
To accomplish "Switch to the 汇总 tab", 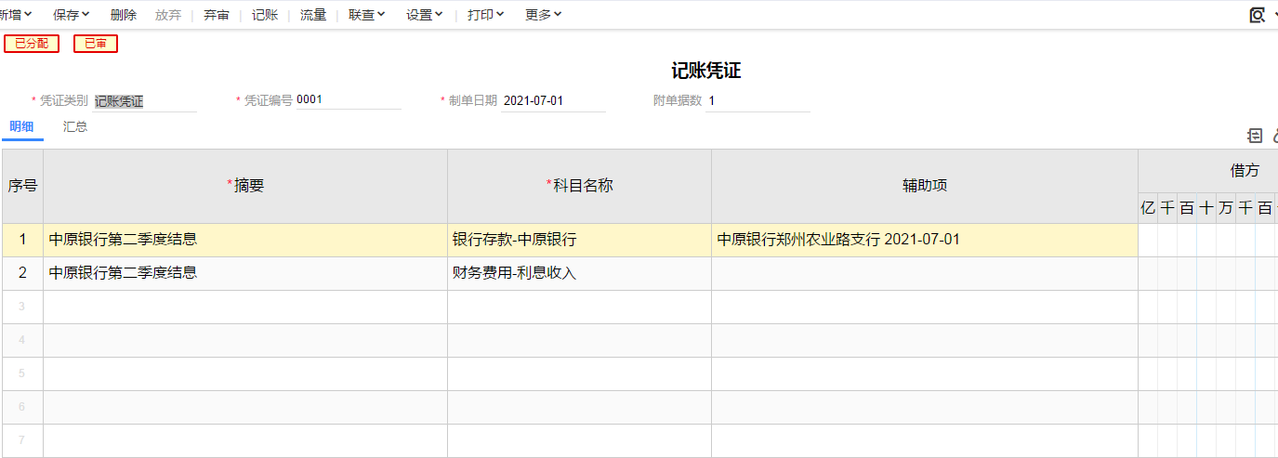I will pyautogui.click(x=75, y=127).
